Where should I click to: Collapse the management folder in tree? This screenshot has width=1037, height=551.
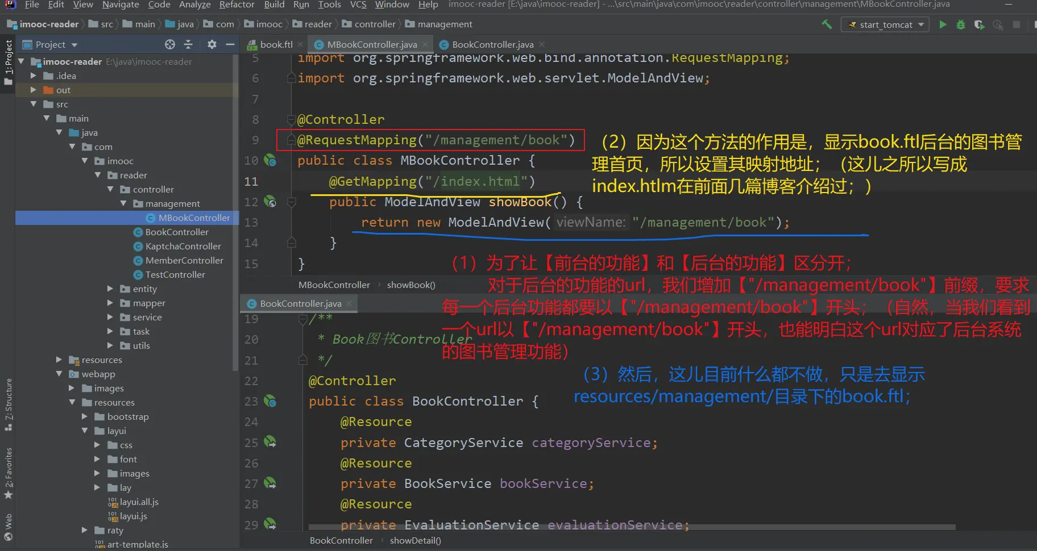click(123, 203)
